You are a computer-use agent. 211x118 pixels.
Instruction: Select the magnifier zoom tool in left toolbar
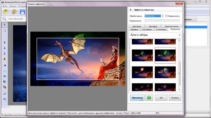(5, 36)
